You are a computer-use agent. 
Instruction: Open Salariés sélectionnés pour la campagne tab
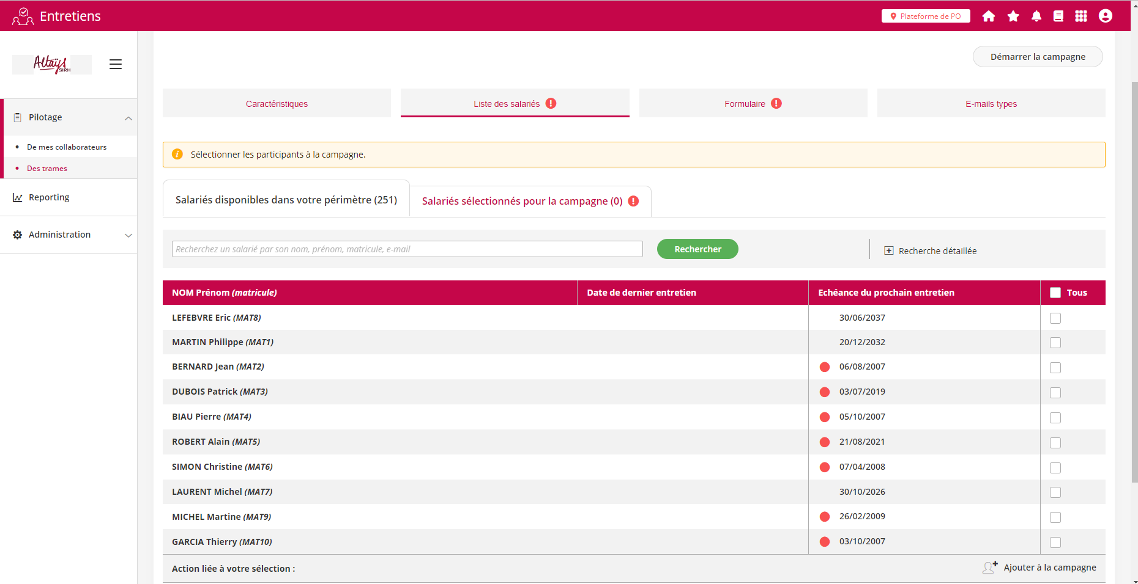coord(530,202)
